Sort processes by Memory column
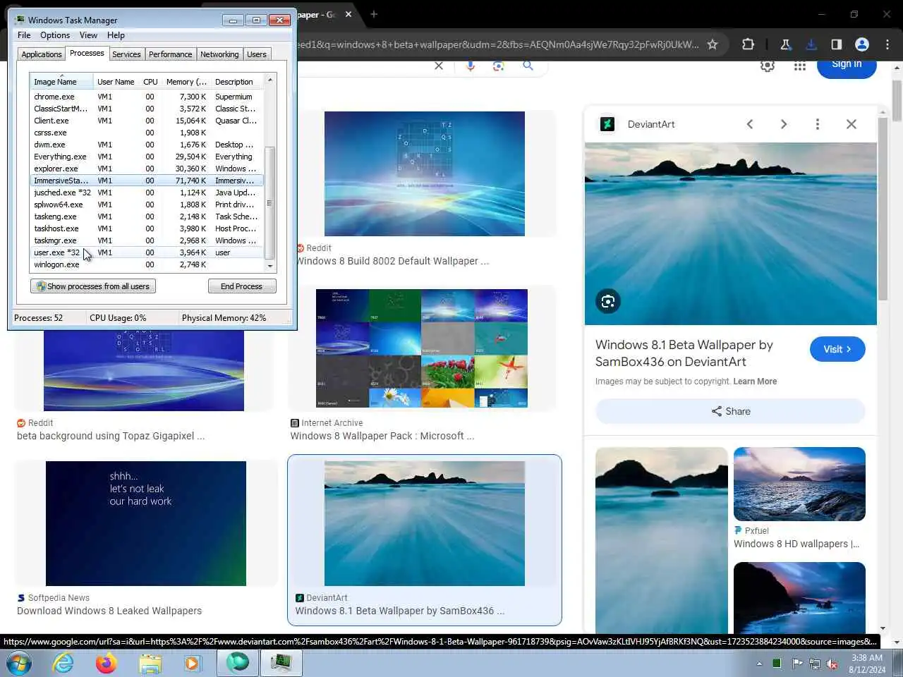Screen dimensions: 903x677 point(186,82)
